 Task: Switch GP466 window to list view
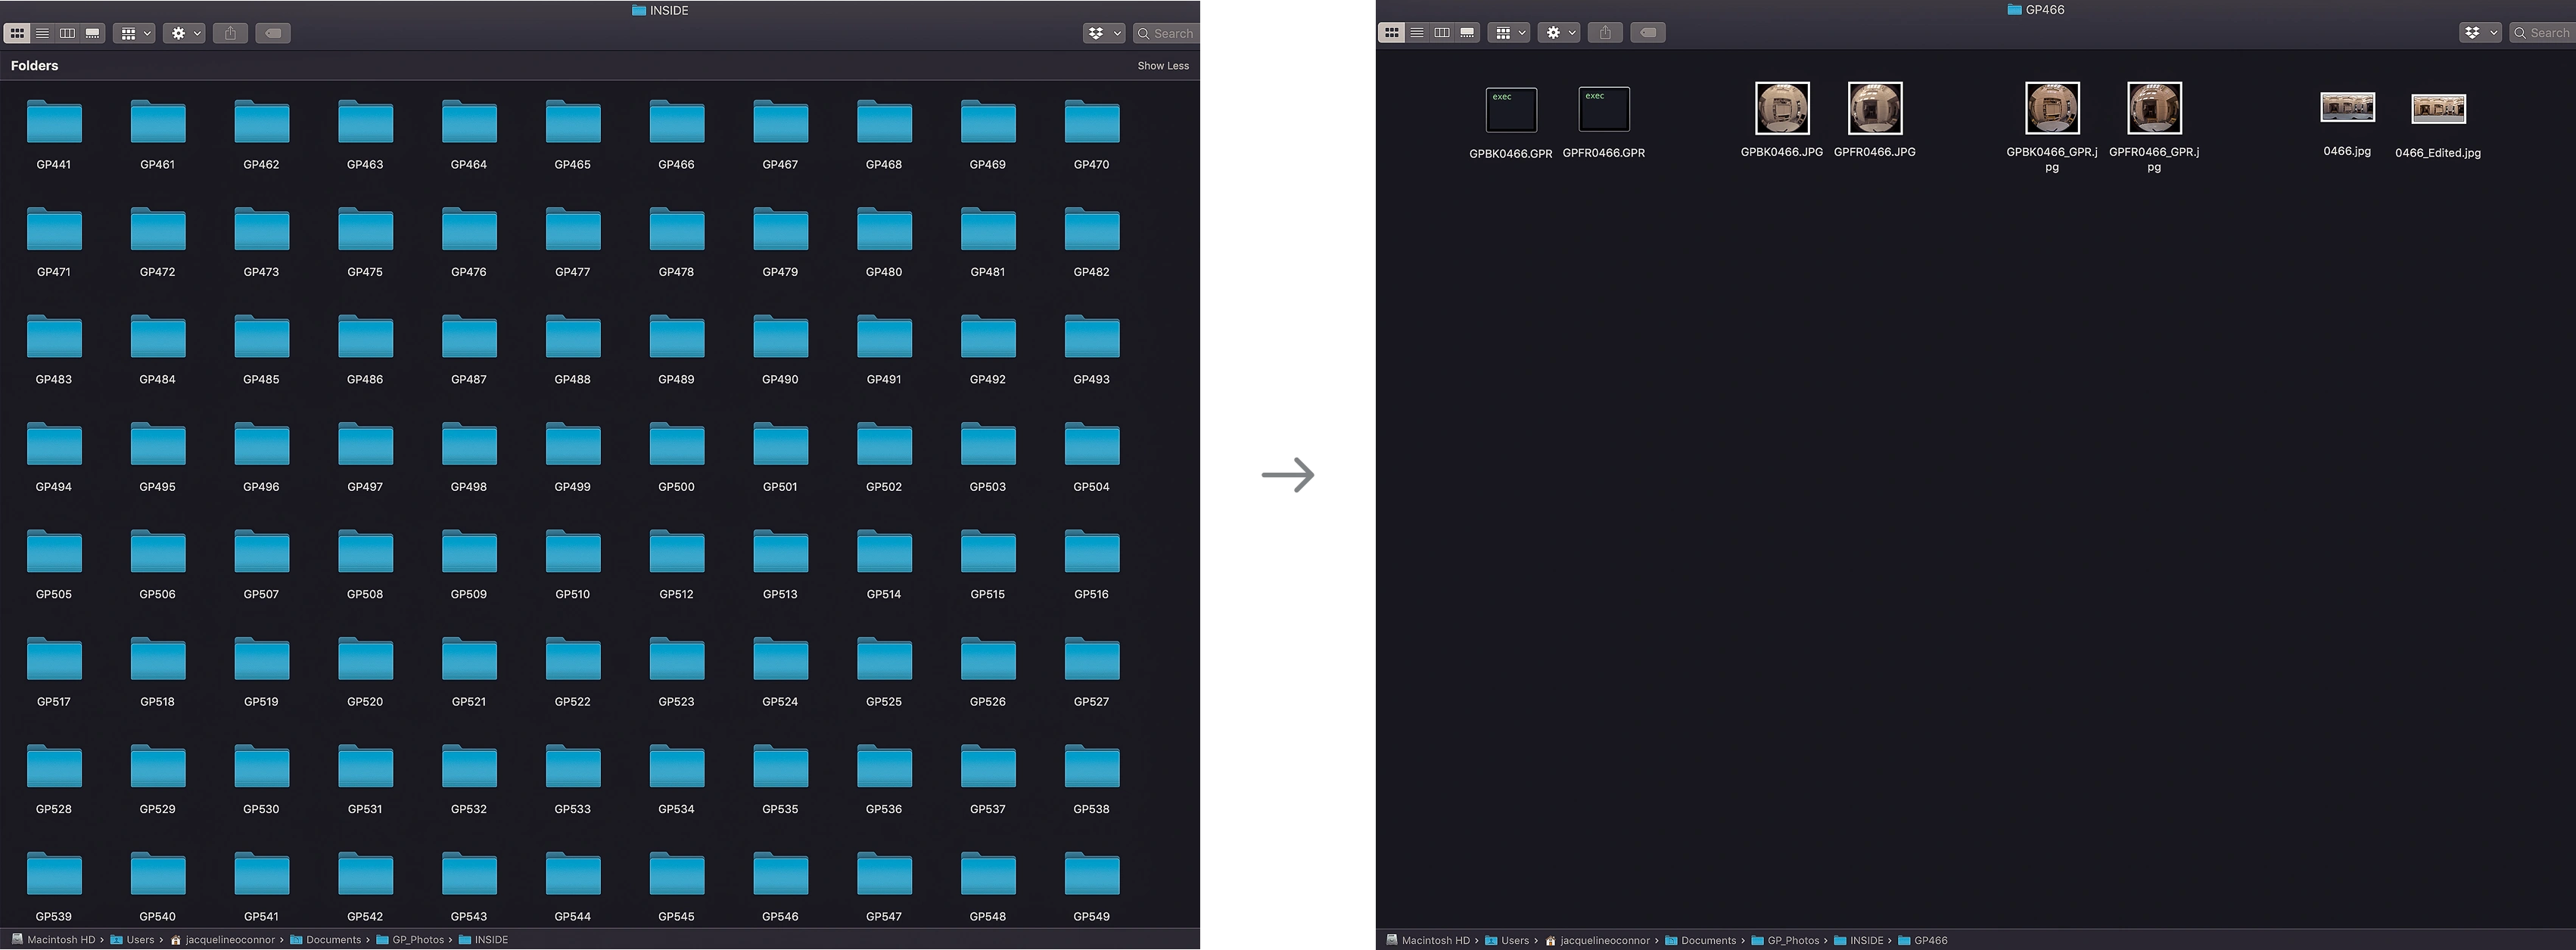pyautogui.click(x=1417, y=33)
